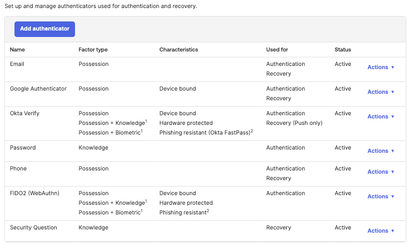Select the FIDO2 (WebAuthn) name

pos(35,194)
